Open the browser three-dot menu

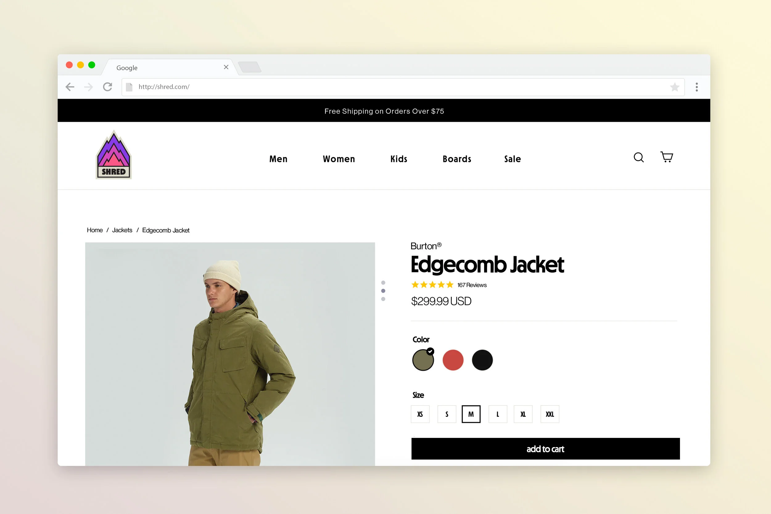(x=697, y=87)
